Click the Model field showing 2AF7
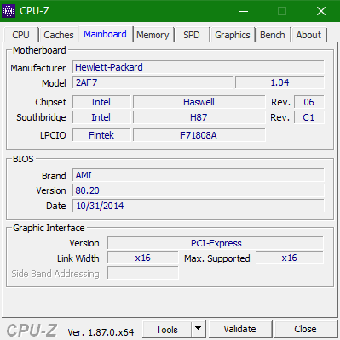Viewport: 340px width, 340px height. pos(153,82)
